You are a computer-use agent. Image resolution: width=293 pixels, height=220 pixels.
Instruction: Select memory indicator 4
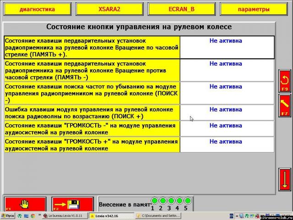click(x=179, y=201)
